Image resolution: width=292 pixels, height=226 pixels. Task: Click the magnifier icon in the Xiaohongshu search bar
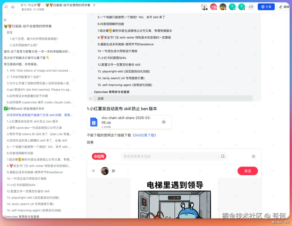pos(223,156)
